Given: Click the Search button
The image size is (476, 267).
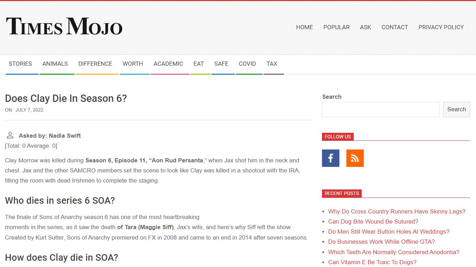Looking at the screenshot, I should coord(456,110).
